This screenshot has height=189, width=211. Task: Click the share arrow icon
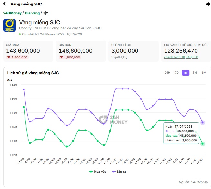point(208,4)
